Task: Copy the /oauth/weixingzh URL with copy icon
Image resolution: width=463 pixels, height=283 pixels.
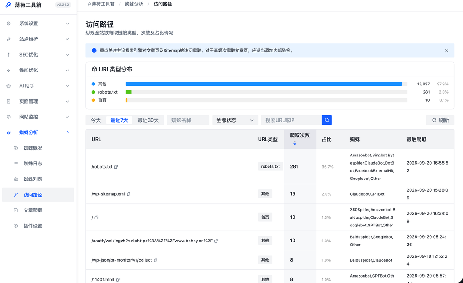Action: pos(216,241)
